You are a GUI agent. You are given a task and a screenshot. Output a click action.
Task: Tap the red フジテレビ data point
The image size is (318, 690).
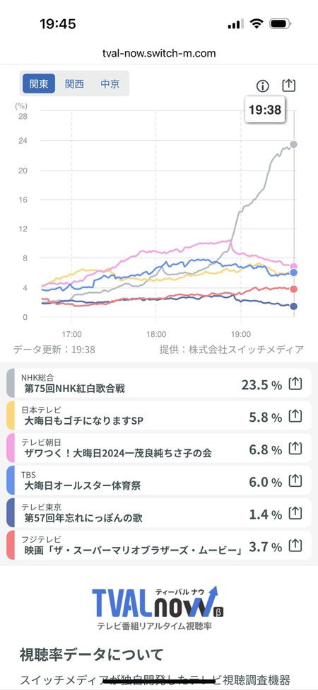tap(294, 289)
